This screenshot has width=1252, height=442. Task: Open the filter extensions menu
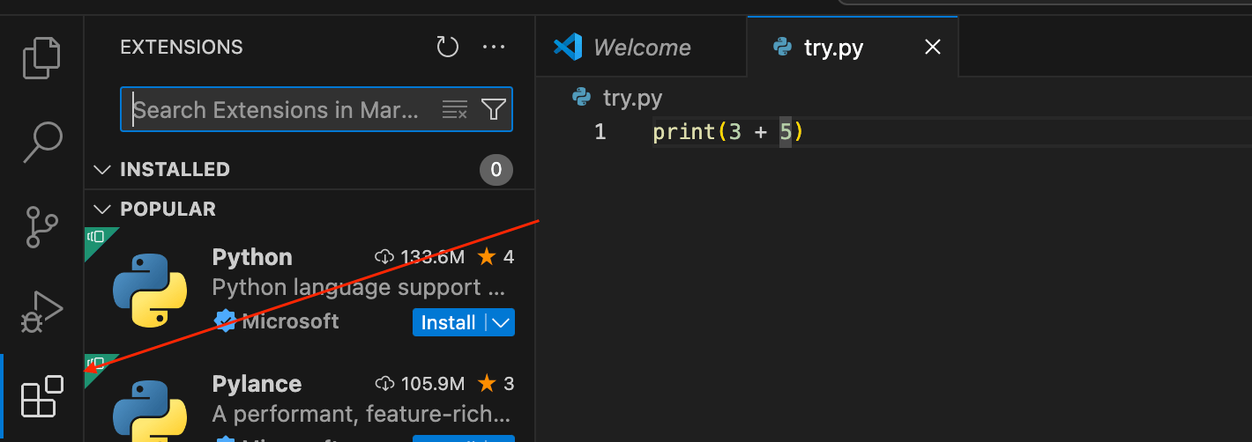(493, 110)
